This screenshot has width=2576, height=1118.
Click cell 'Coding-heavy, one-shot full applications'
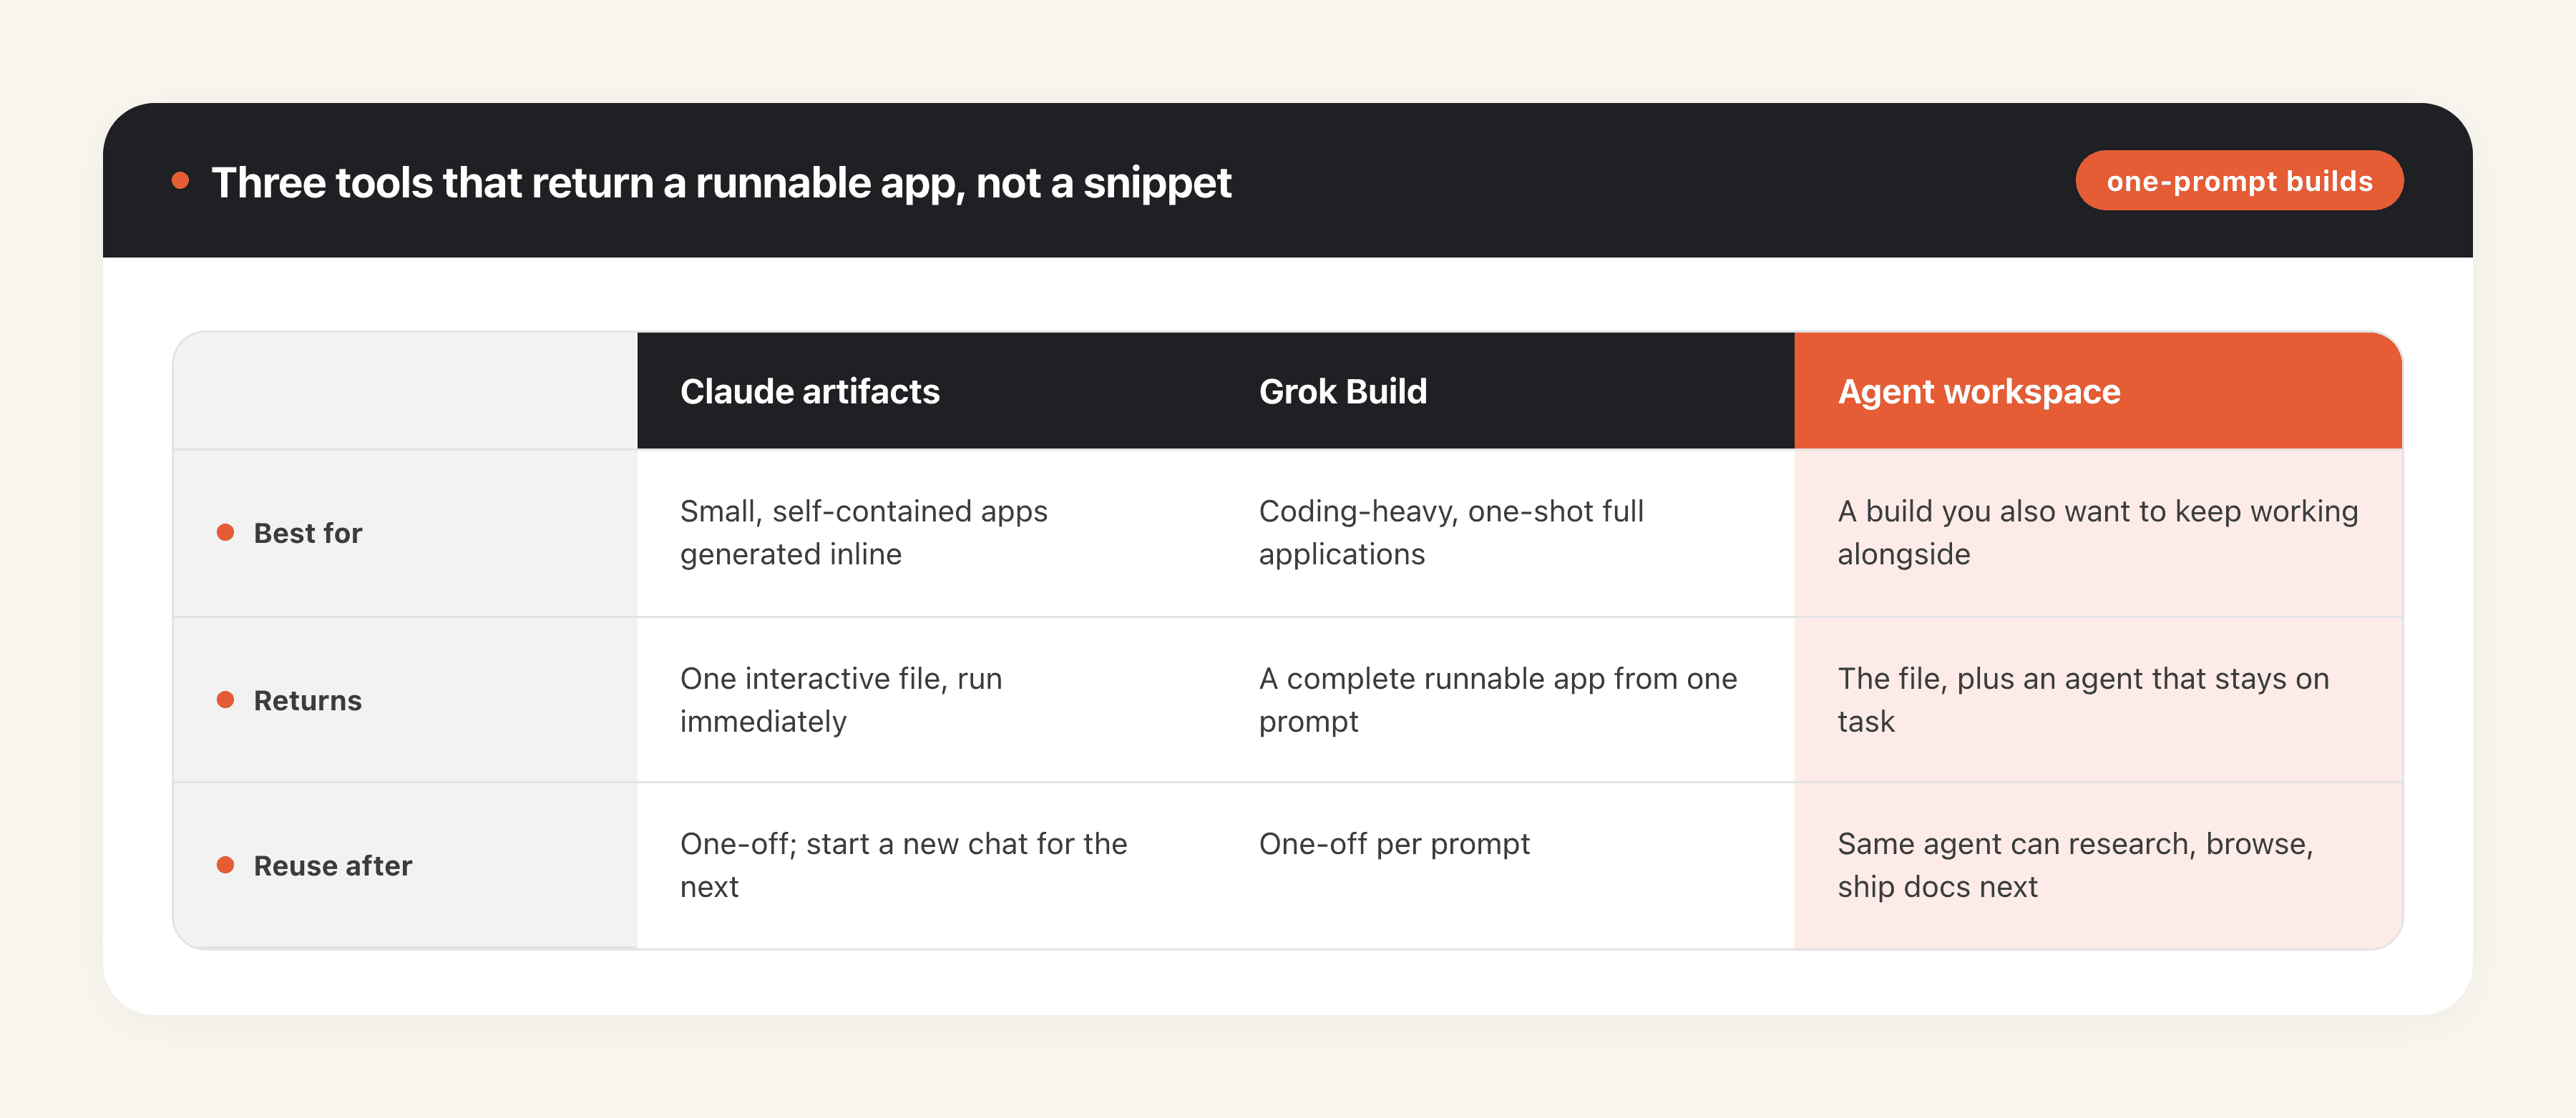pyautogui.click(x=1505, y=533)
